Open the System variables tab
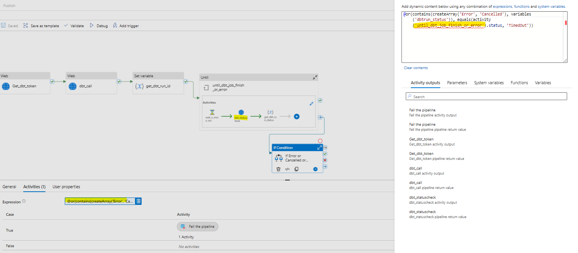The image size is (578, 253). point(489,83)
